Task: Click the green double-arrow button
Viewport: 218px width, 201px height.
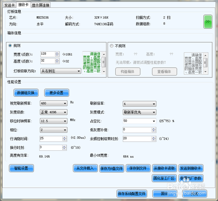Action: tap(208, 22)
